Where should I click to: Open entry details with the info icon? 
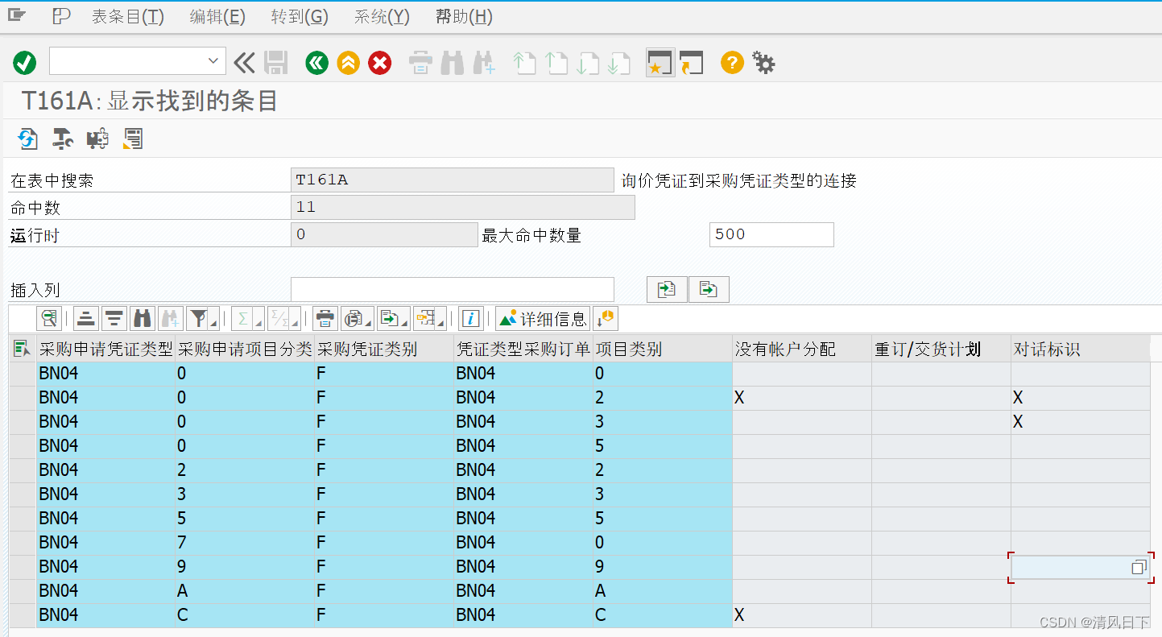472,318
